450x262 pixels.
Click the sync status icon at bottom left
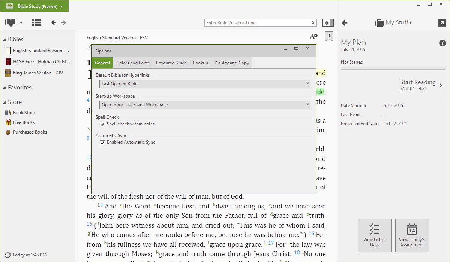(8, 255)
